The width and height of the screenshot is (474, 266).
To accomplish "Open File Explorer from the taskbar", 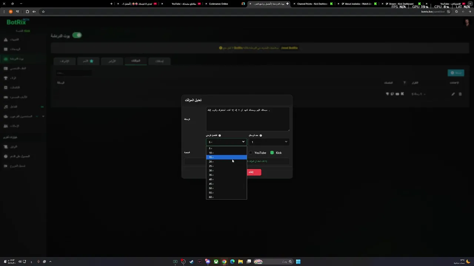I will [x=240, y=262].
